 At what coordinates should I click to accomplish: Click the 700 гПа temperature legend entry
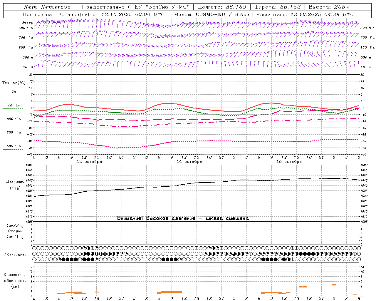click(14, 133)
